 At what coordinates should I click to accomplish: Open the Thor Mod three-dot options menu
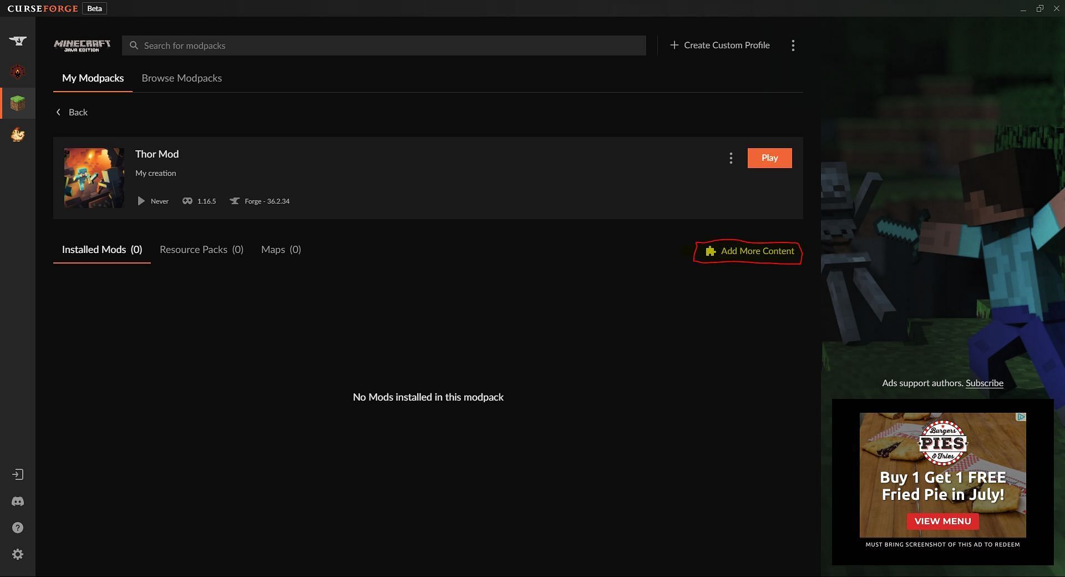(731, 158)
